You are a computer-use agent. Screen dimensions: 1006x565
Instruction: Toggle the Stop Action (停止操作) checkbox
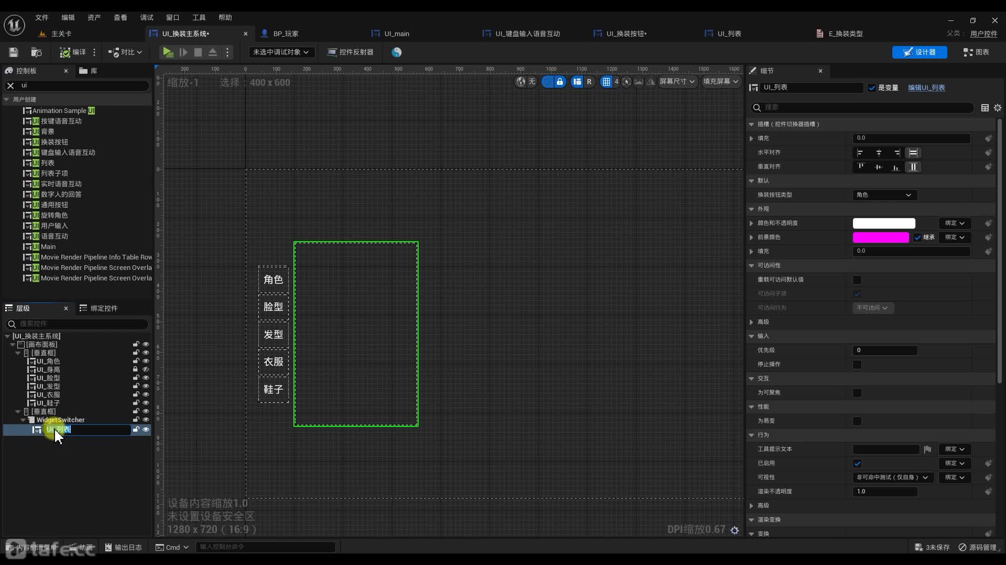(857, 365)
